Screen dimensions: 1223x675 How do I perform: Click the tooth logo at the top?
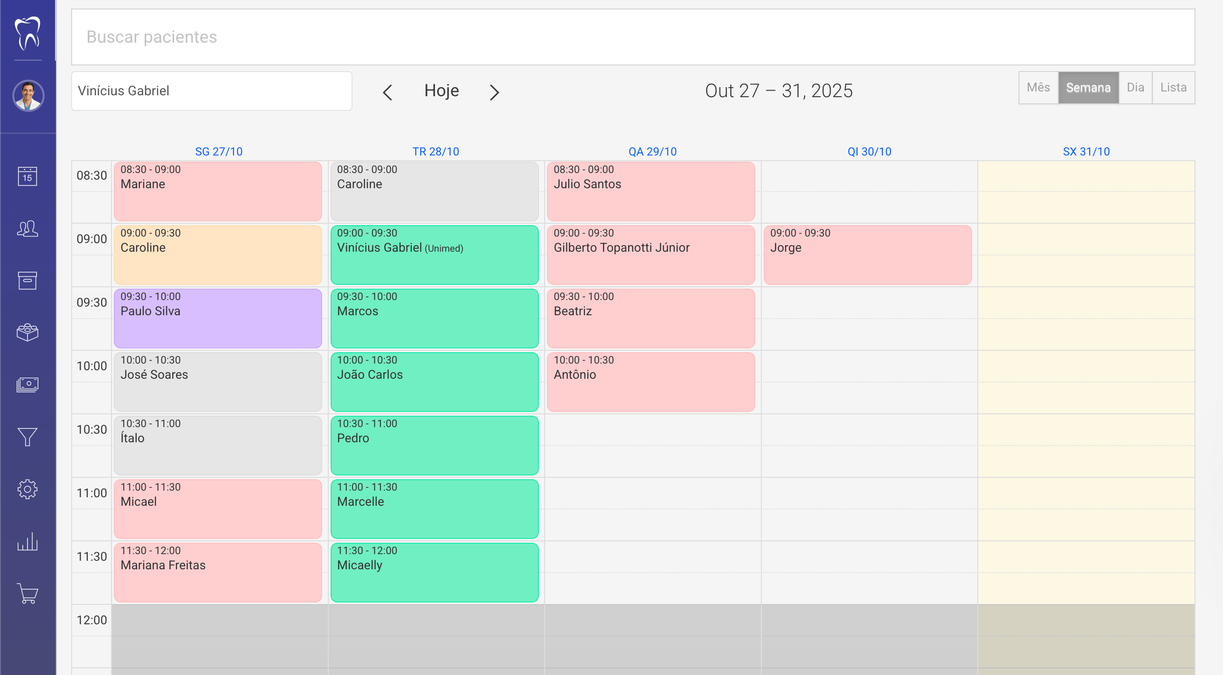pos(28,35)
